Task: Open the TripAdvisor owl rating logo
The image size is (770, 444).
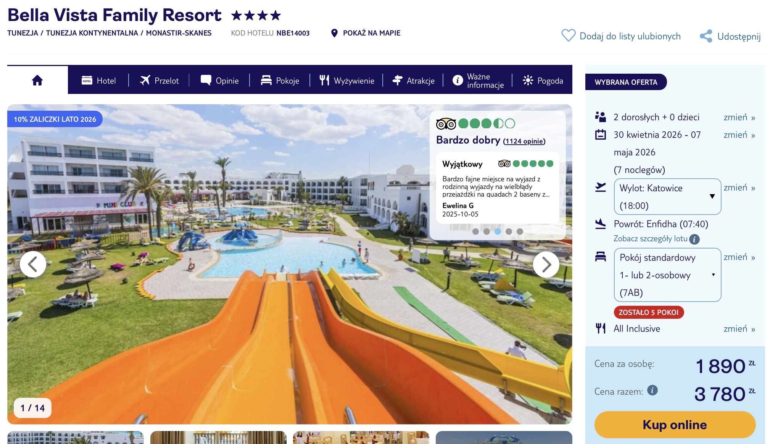Action: (x=446, y=124)
